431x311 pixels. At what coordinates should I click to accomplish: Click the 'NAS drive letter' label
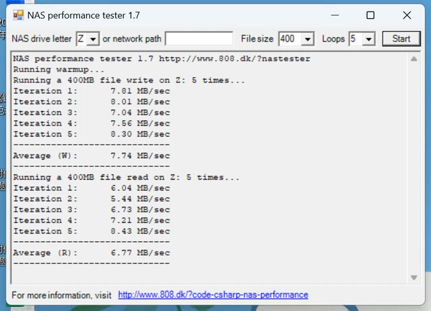[x=42, y=39]
